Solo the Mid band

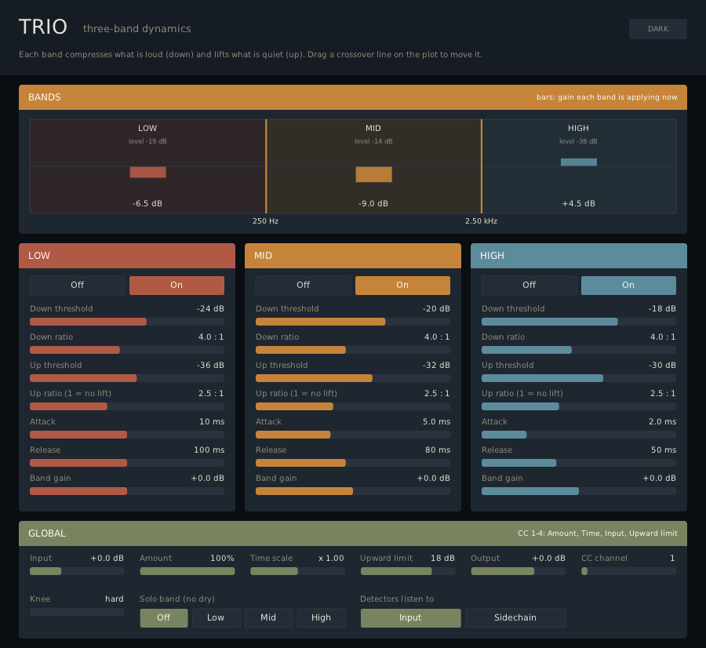[x=268, y=618]
